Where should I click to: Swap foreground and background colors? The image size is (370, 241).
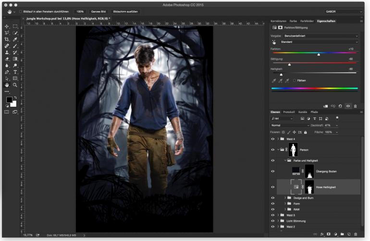[15, 97]
